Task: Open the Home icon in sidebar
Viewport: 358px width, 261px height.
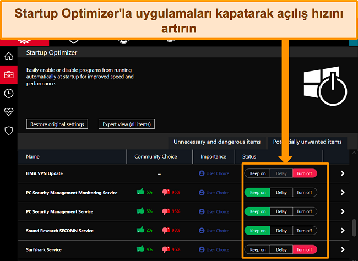Action: (x=9, y=56)
